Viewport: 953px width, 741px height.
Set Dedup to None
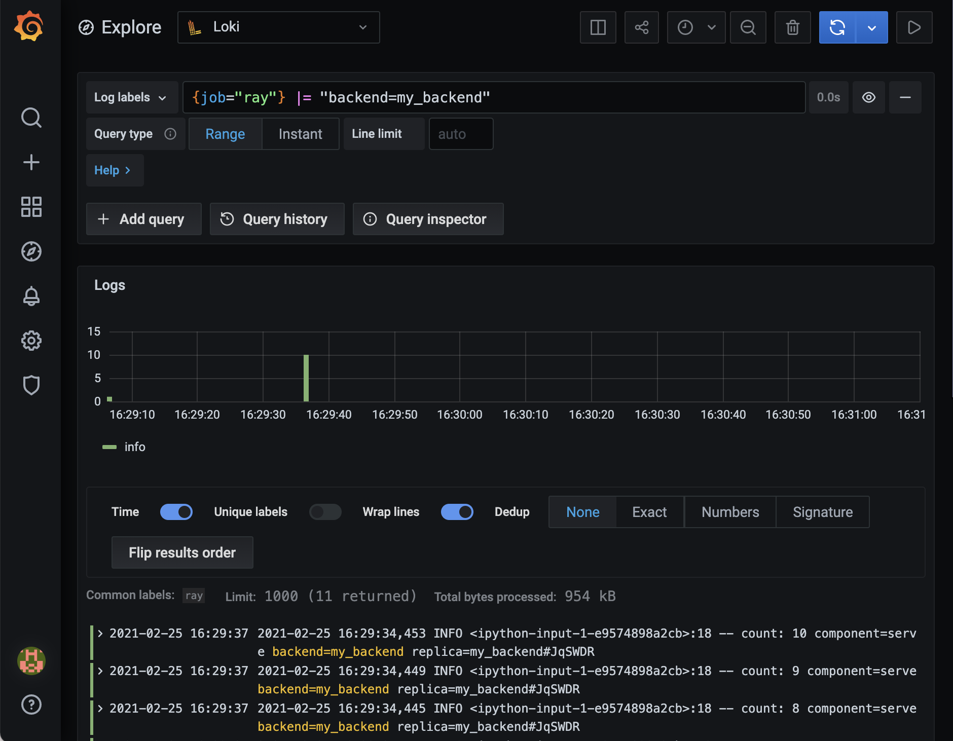tap(583, 512)
